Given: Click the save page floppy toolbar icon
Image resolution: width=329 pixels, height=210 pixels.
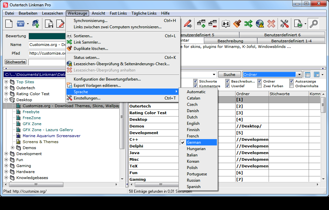Looking at the screenshot, I should tap(49, 24).
